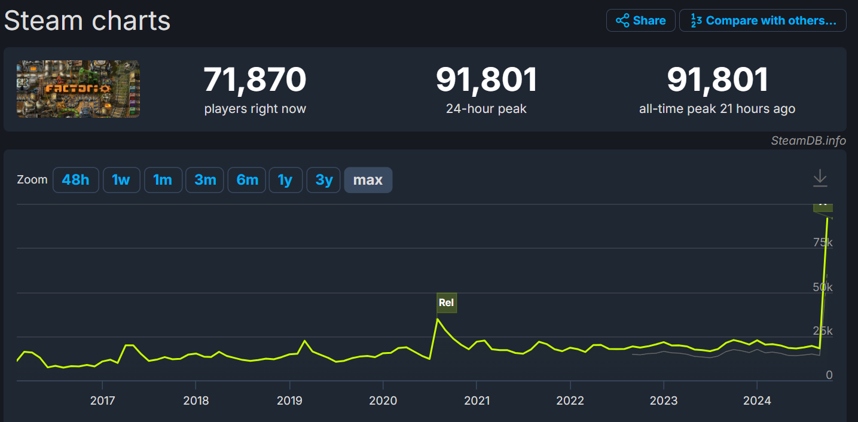Click the 2018 axis label
Image resolution: width=858 pixels, height=422 pixels.
point(196,400)
